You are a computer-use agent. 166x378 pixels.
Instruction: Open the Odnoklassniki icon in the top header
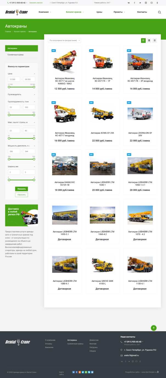(157, 3)
